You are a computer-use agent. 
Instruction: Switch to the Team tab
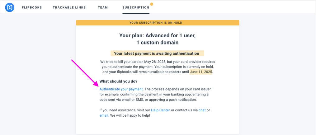(103, 7)
